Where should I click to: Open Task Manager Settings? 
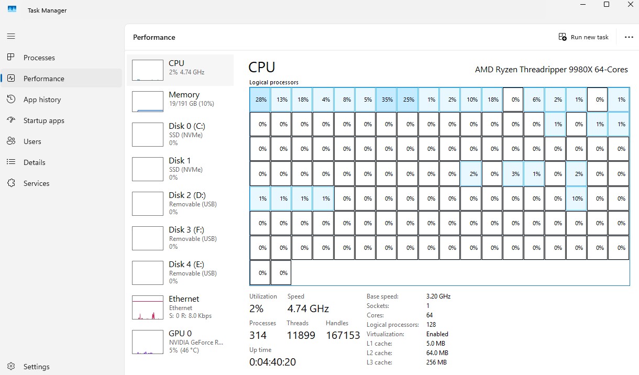pyautogui.click(x=37, y=367)
